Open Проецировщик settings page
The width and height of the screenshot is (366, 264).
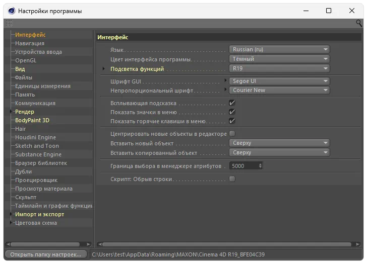point(36,180)
